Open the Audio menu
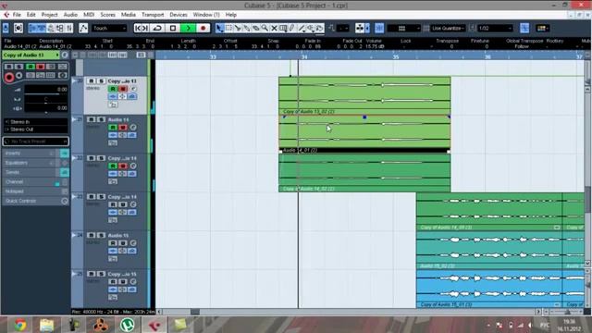The image size is (592, 333). pyautogui.click(x=70, y=15)
